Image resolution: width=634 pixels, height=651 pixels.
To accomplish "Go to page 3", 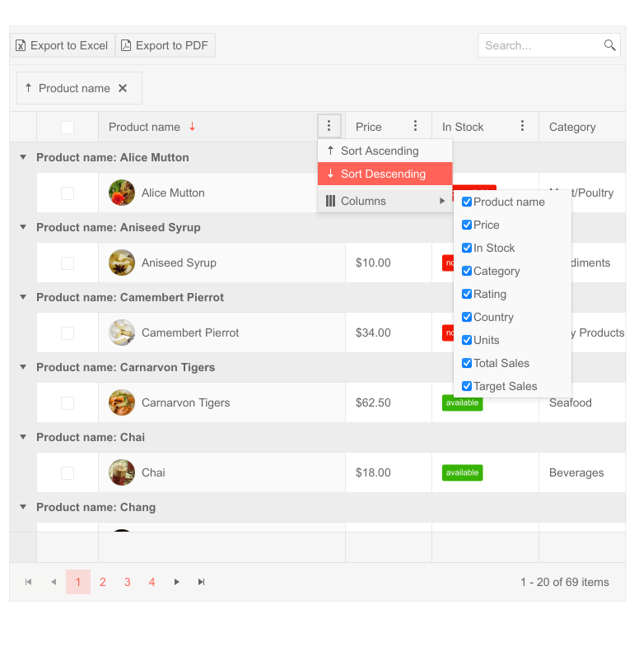I will [x=128, y=582].
